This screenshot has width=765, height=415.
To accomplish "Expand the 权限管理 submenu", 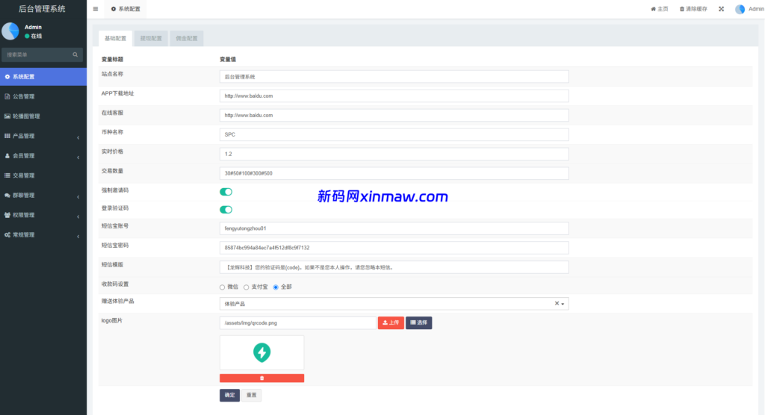I will 43,215.
